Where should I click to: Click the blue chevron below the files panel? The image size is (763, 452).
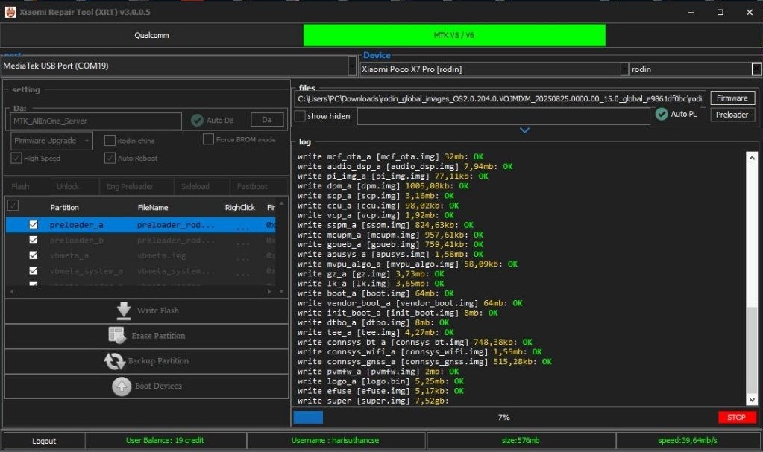click(524, 130)
